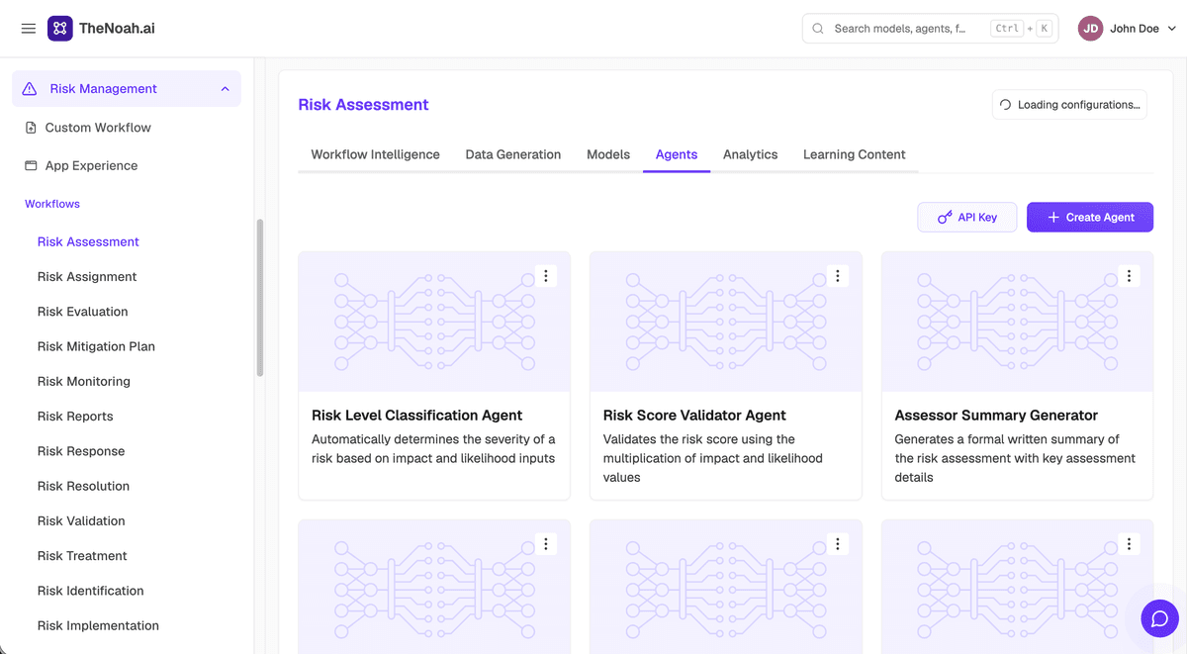Switch to Workflow Intelligence tab
Screen dimensions: 1187x654
[376, 154]
